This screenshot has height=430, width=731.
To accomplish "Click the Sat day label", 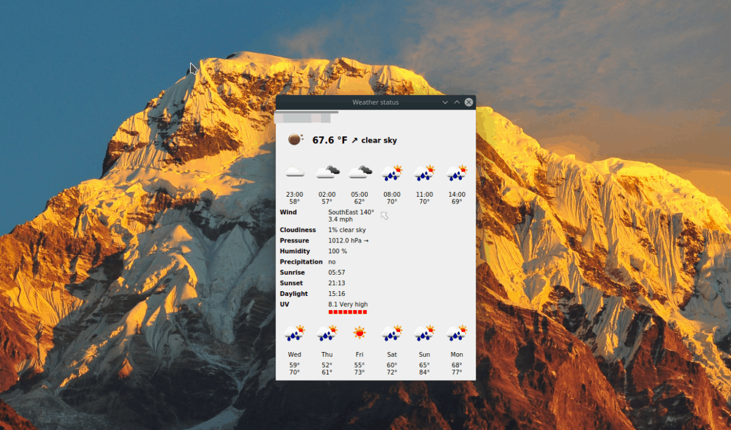I will click(x=392, y=354).
